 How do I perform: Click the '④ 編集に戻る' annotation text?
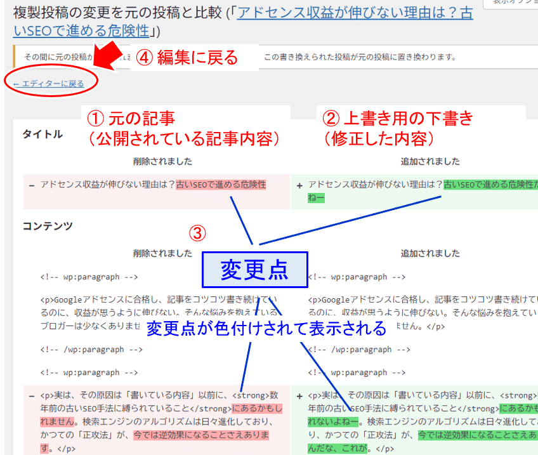pyautogui.click(x=187, y=58)
